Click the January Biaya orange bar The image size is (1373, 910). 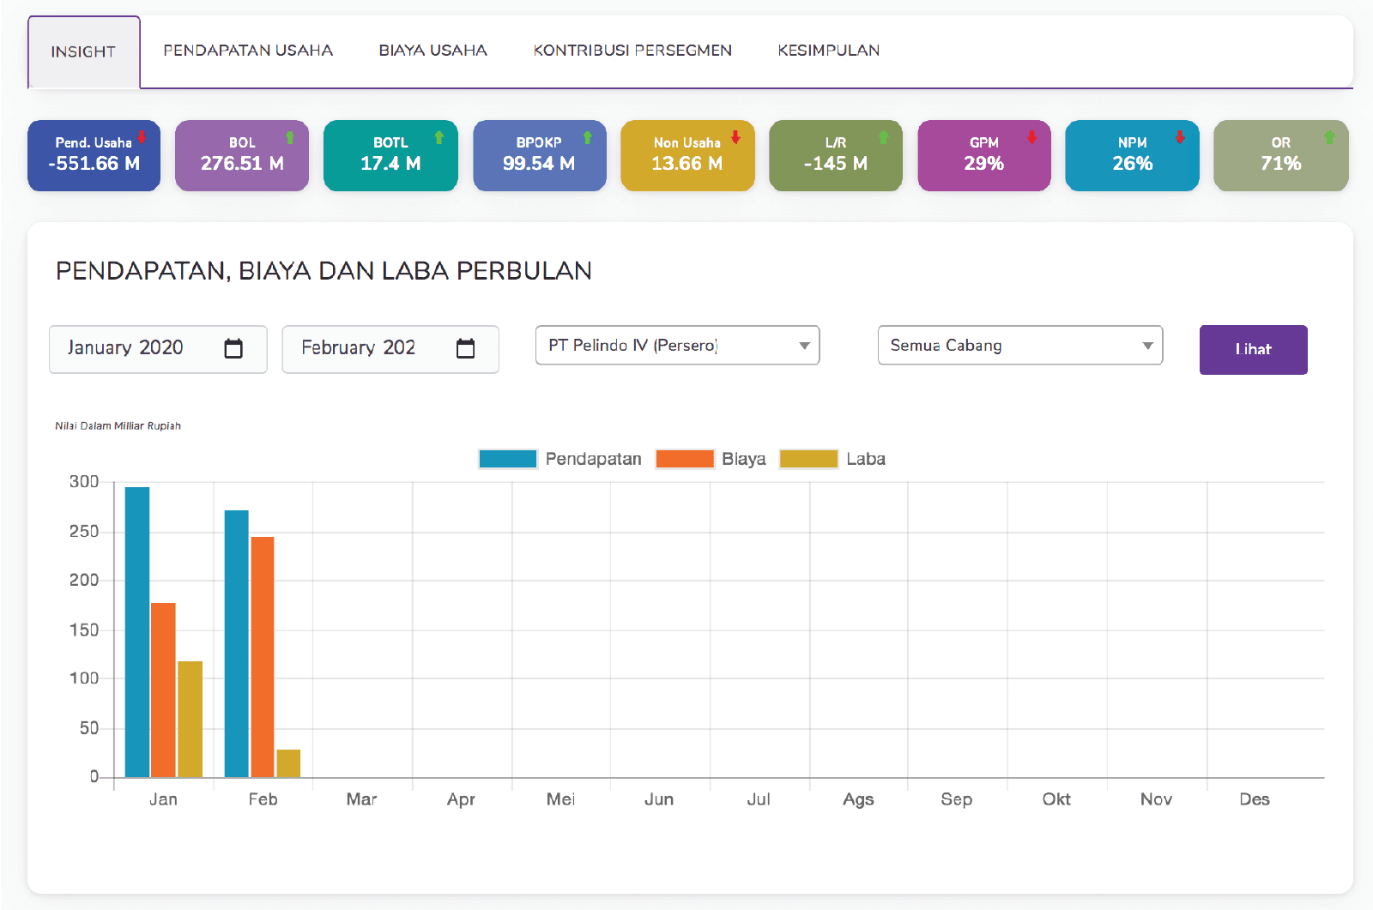point(163,690)
